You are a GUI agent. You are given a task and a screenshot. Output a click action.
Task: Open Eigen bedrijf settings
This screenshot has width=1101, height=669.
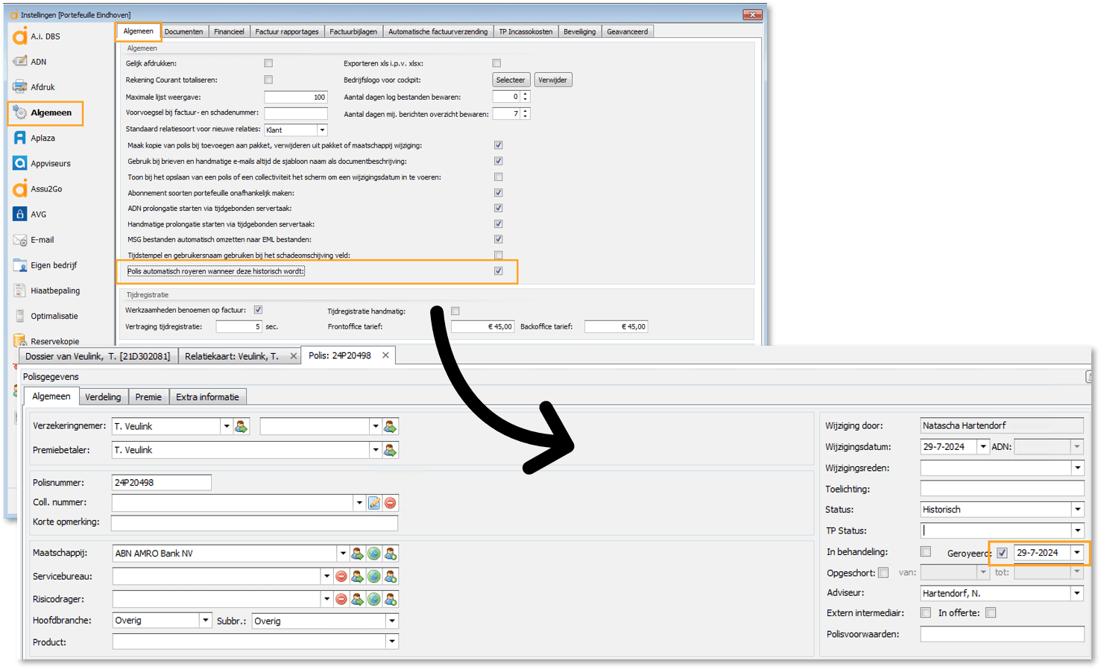click(45, 265)
